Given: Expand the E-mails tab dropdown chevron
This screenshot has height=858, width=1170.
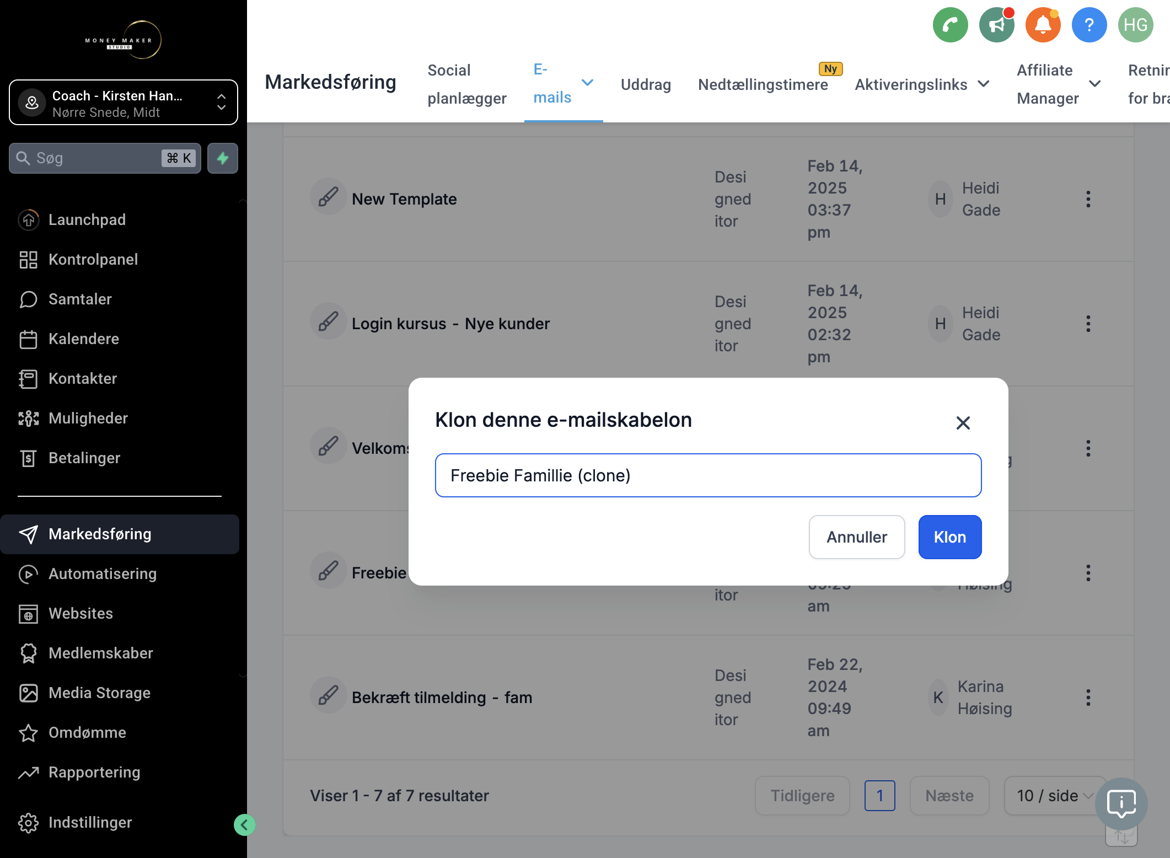Looking at the screenshot, I should (x=587, y=83).
